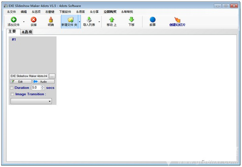Enable the Duration checkbox
The width and height of the screenshot is (242, 167).
(12, 88)
